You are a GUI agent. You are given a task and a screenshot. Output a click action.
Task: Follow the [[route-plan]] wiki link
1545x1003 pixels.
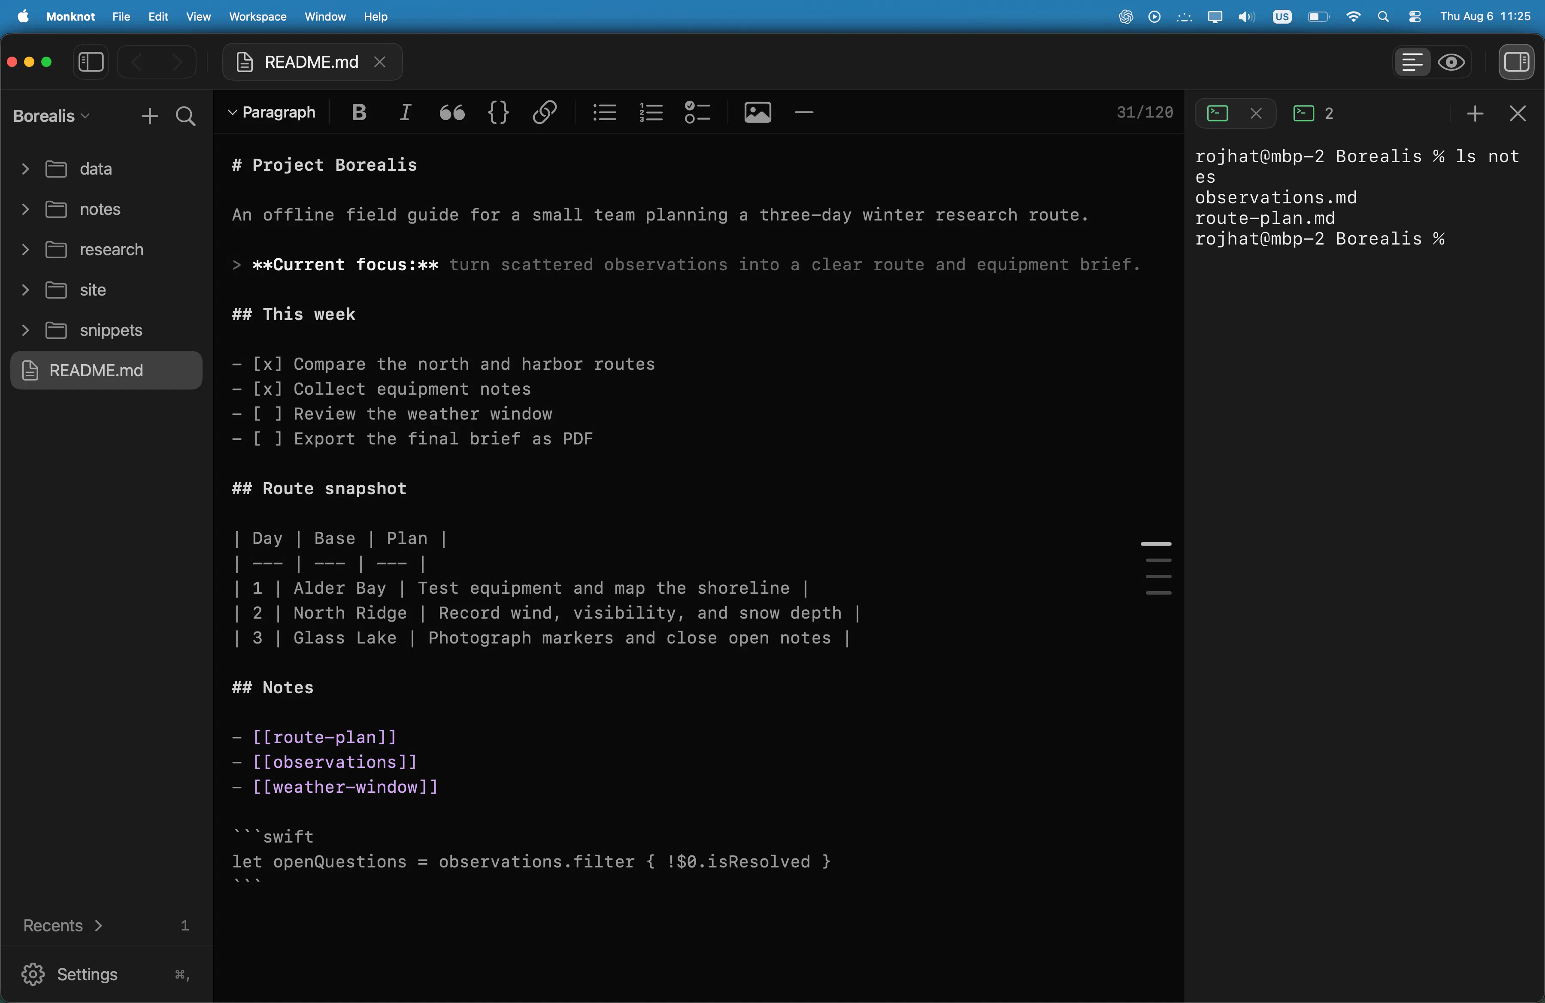click(x=324, y=737)
